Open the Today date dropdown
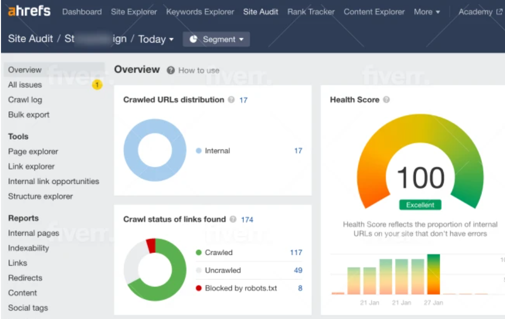Viewport: 505px width, 319px height. tap(155, 39)
